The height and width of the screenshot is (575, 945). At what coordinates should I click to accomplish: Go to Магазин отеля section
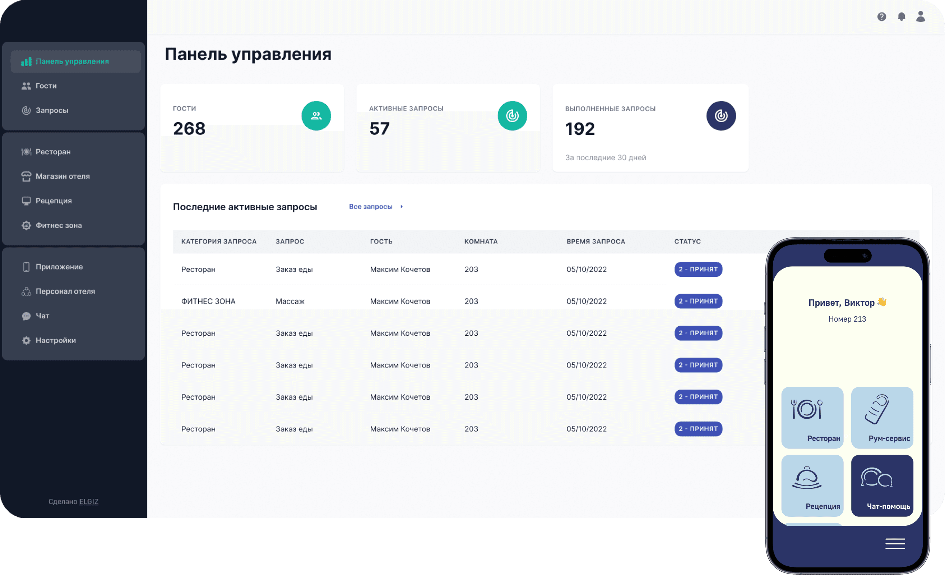coord(62,176)
